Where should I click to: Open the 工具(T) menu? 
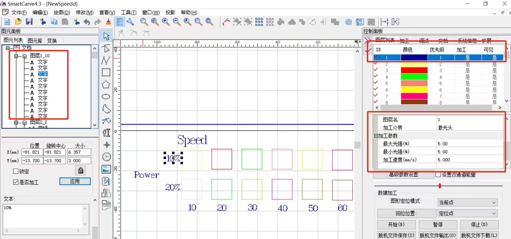[x=128, y=13]
